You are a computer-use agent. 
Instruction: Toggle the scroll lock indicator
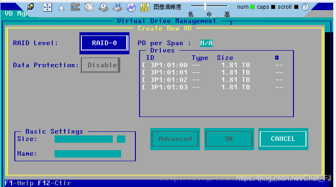[x=296, y=7]
